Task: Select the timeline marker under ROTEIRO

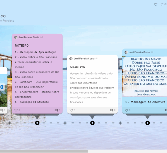Action: 37,123
